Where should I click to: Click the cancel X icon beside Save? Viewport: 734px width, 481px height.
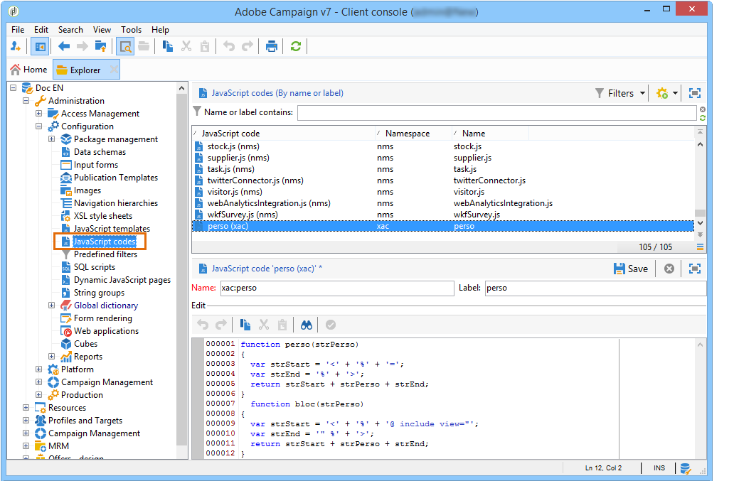point(669,269)
